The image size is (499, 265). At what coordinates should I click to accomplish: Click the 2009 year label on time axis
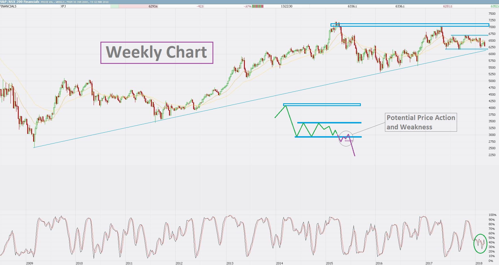point(30,263)
